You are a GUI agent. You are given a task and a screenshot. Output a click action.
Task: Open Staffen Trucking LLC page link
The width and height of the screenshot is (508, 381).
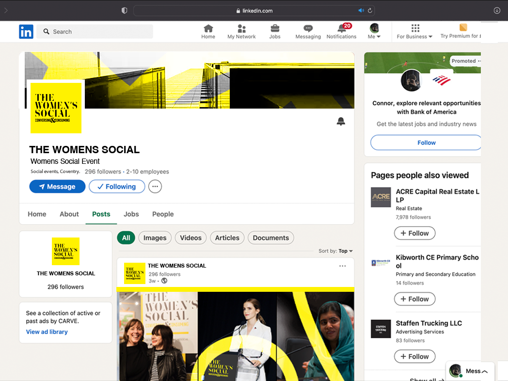[x=429, y=323]
